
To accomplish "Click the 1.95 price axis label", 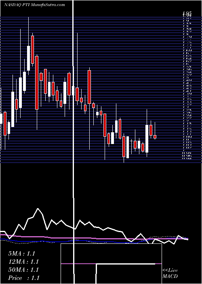I will pos(187,13).
